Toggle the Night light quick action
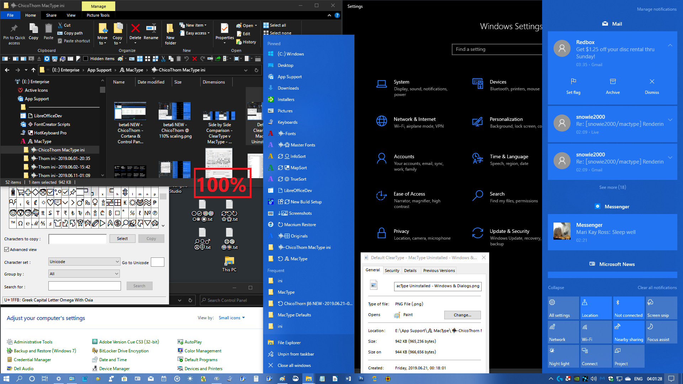 point(563,356)
